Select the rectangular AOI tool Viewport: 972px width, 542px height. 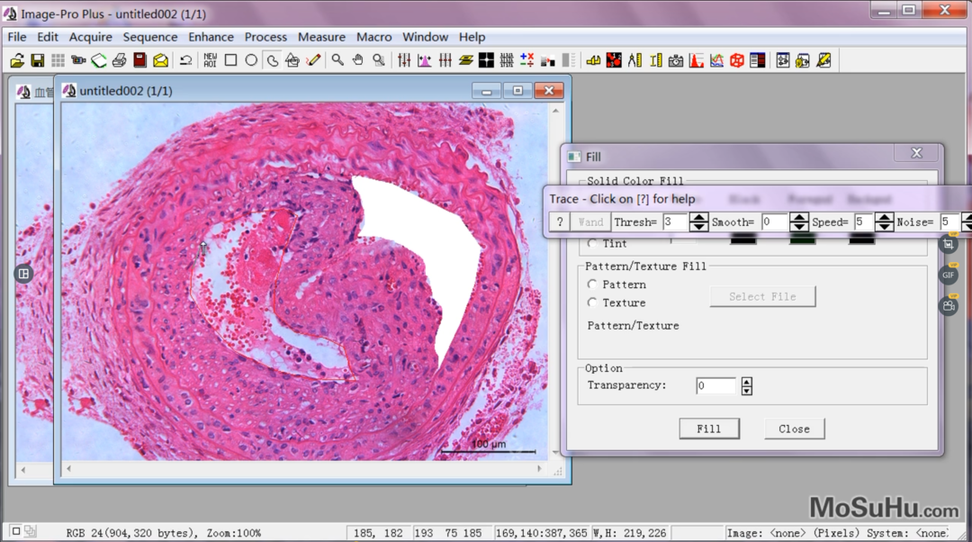coord(230,60)
